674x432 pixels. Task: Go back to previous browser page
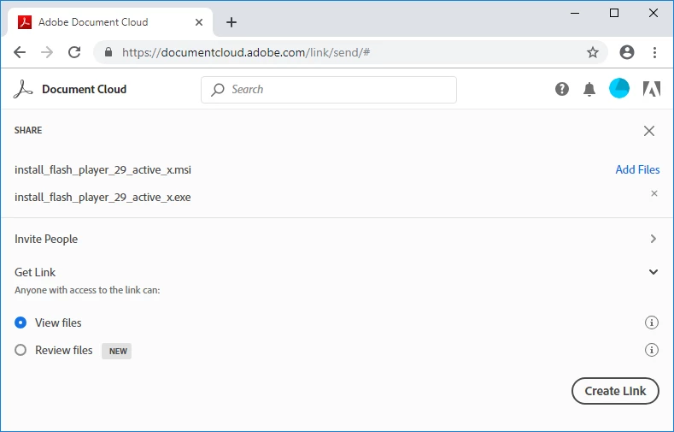tap(20, 52)
